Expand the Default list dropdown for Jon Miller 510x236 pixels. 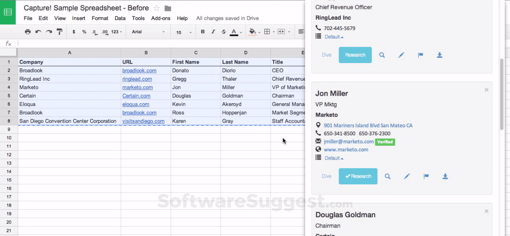point(334,158)
